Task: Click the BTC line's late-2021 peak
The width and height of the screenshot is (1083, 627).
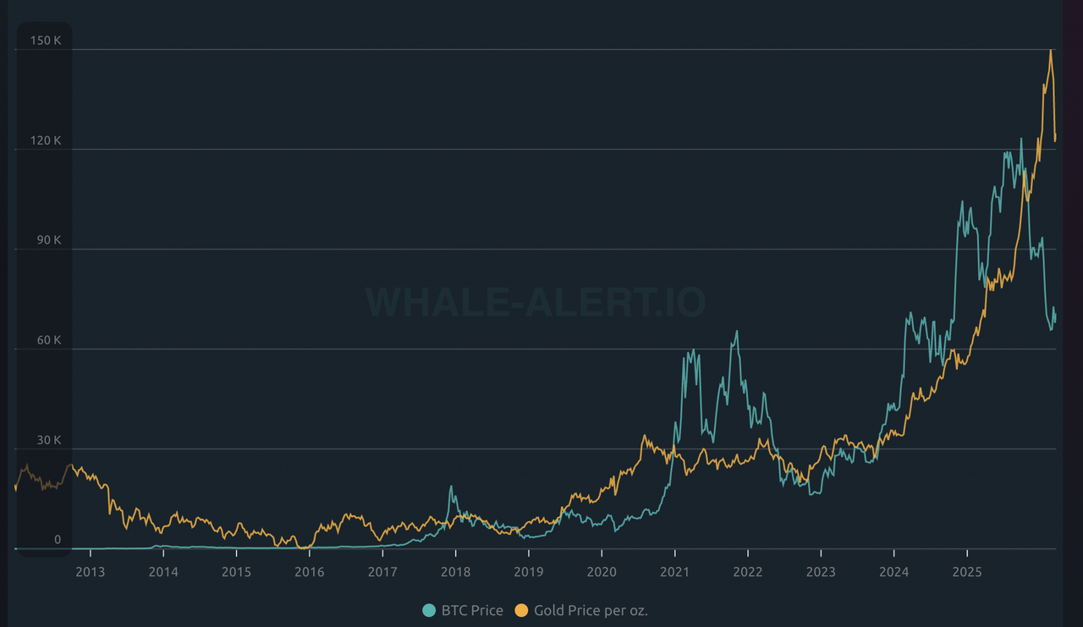Action: point(737,332)
